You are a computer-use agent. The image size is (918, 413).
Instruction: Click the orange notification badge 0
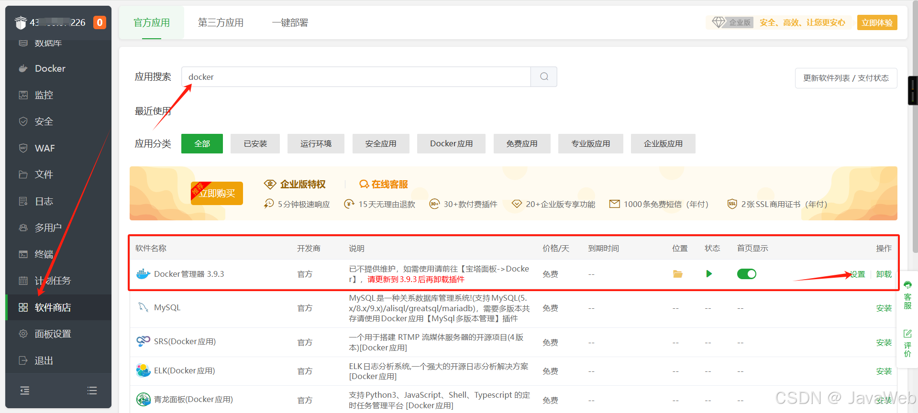point(100,22)
